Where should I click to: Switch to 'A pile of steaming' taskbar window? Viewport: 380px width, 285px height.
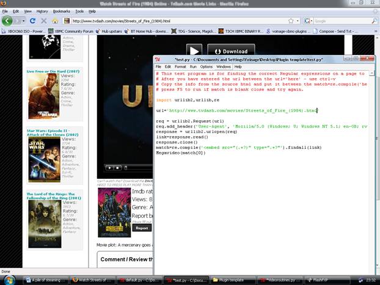[46, 280]
